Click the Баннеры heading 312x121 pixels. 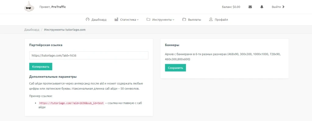tap(172, 45)
